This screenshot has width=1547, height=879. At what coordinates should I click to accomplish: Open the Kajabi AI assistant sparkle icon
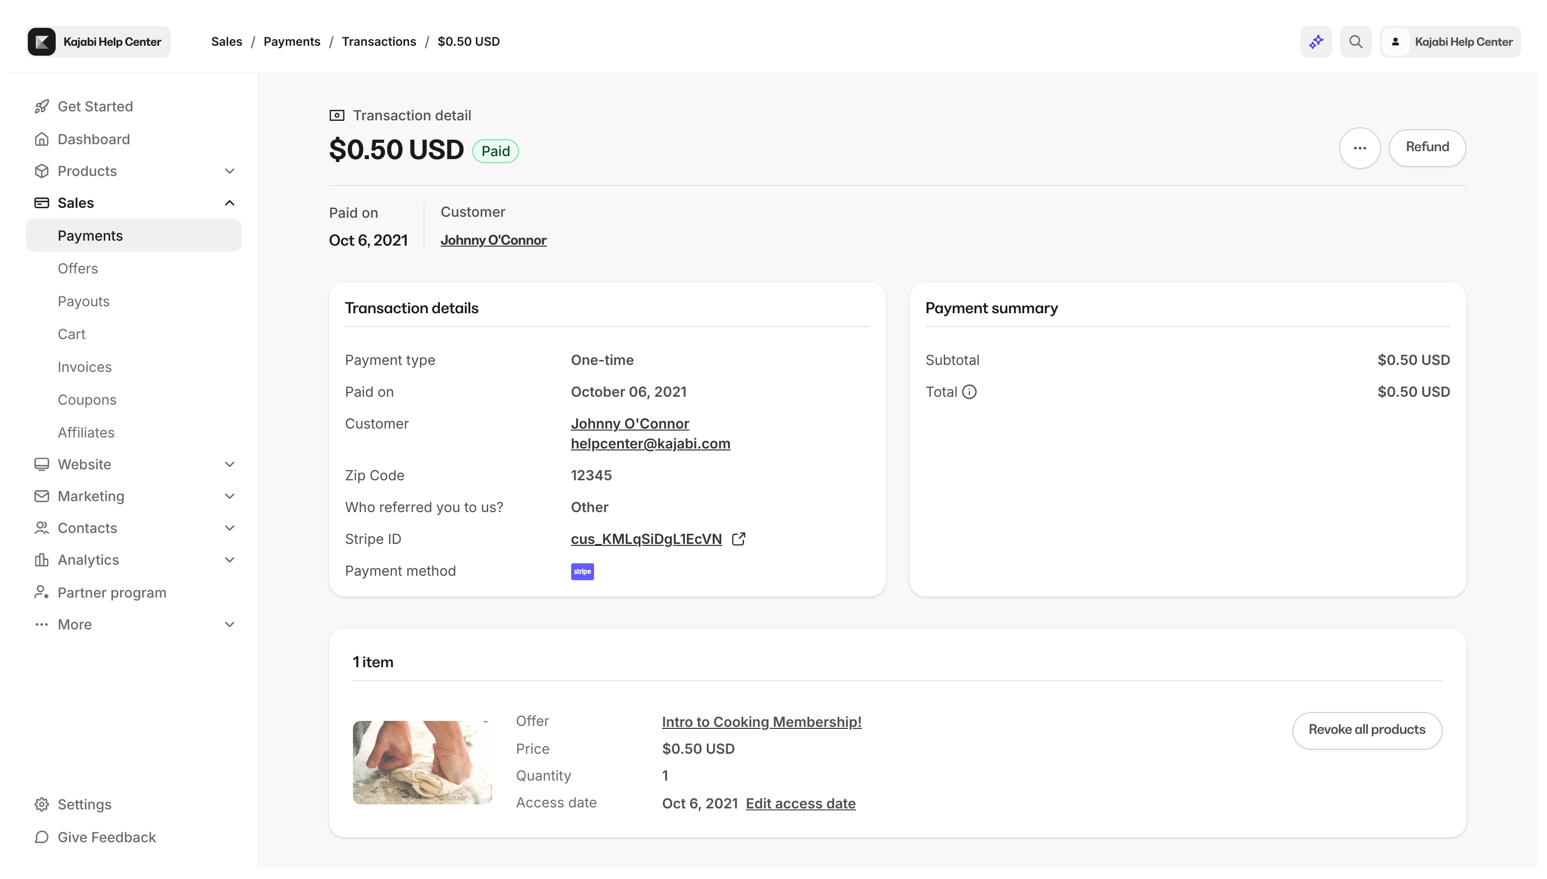click(1316, 41)
